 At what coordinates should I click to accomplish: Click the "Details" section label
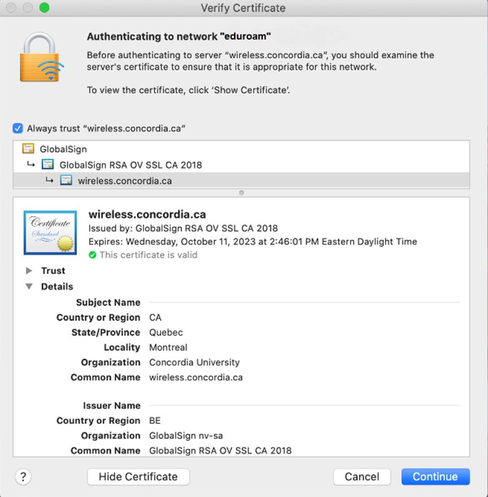tap(57, 286)
